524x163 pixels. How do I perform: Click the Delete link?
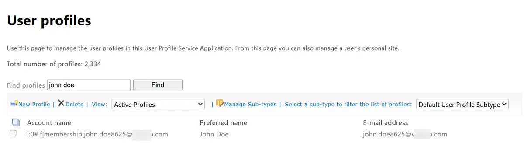(x=74, y=105)
